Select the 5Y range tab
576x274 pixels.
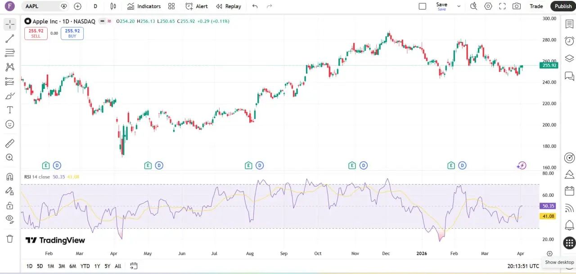coord(108,266)
